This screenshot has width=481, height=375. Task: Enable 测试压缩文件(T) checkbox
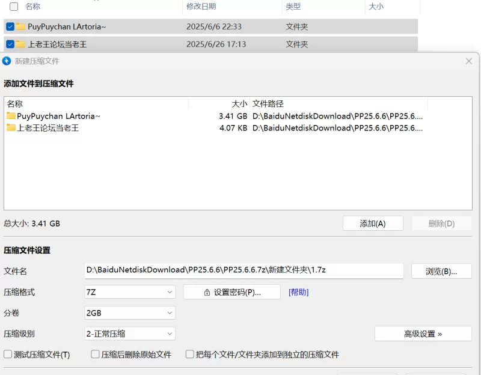coord(8,354)
